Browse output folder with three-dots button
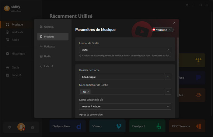The image size is (213, 137). pos(168,77)
